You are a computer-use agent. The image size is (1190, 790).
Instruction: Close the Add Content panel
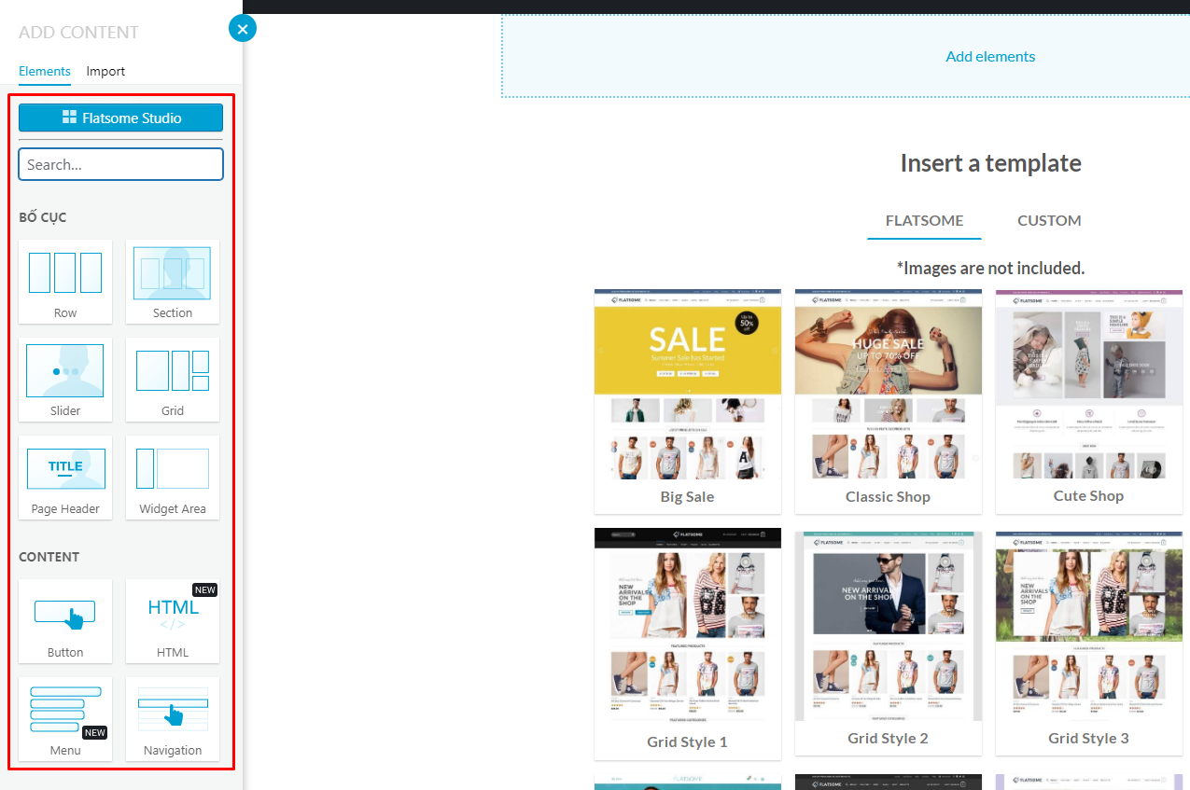(x=243, y=29)
